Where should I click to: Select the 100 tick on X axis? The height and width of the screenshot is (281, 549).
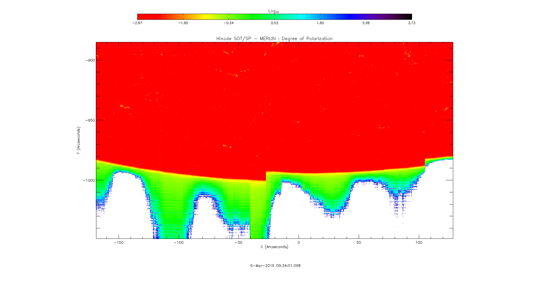[419, 243]
